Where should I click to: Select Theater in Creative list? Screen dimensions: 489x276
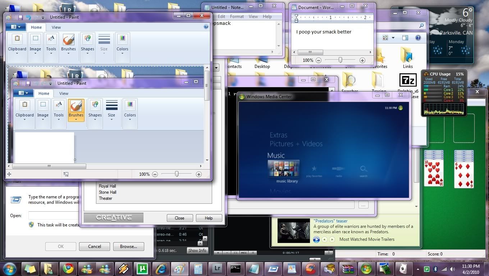click(105, 198)
